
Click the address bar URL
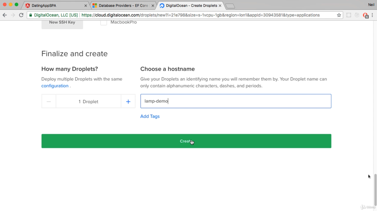click(x=201, y=15)
